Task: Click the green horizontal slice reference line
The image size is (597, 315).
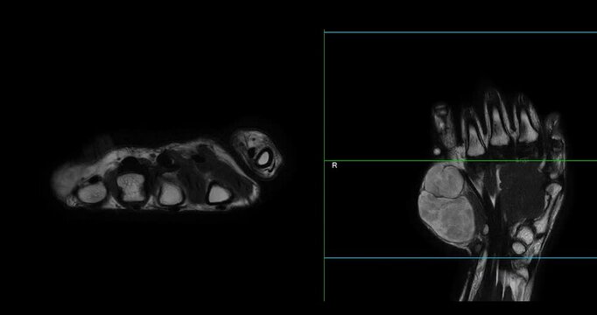Action: (x=460, y=161)
